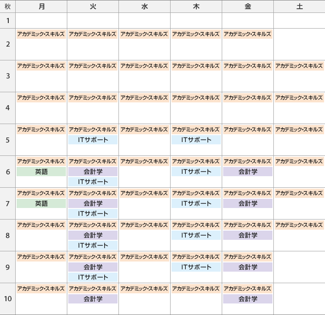Select the 秋 corner header cell

tap(7, 6)
